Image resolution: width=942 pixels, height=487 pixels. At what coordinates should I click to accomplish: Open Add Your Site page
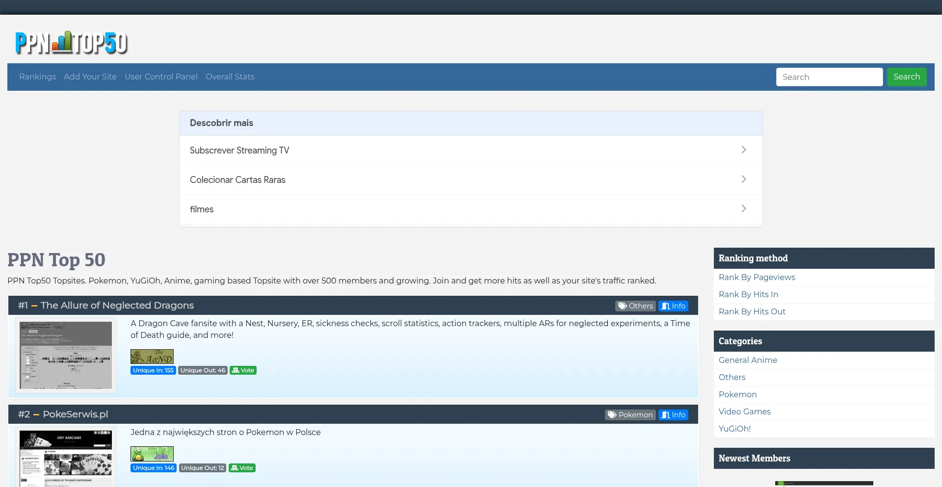[x=90, y=77]
